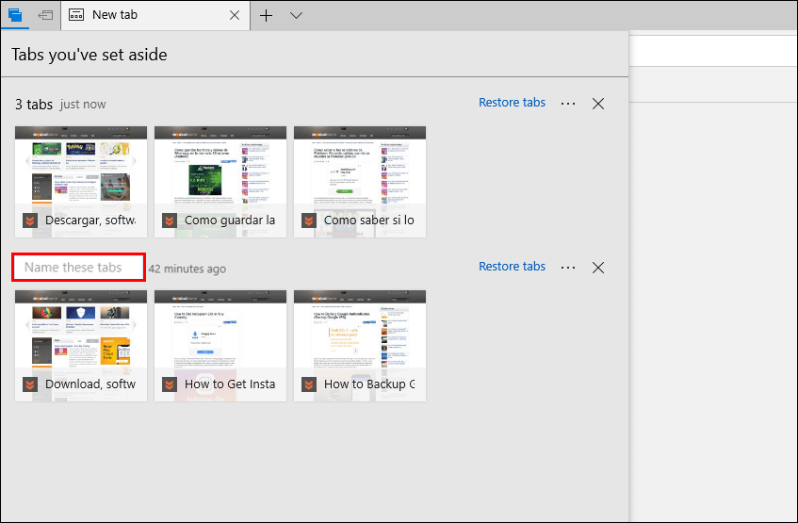Restore tabs from 42 minutes ago

(512, 267)
